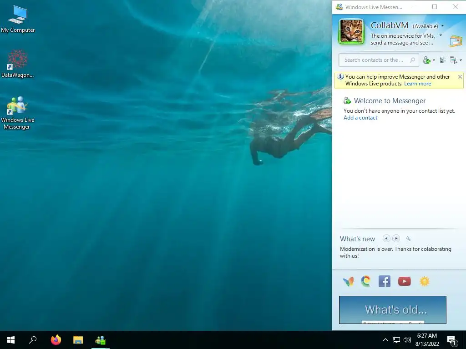Open the MSN butterfly icon
This screenshot has height=349, width=466.
pos(348,281)
